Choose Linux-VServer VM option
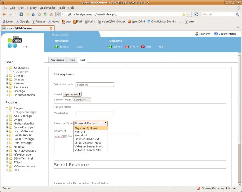This screenshot has height=192, width=242. (91, 139)
